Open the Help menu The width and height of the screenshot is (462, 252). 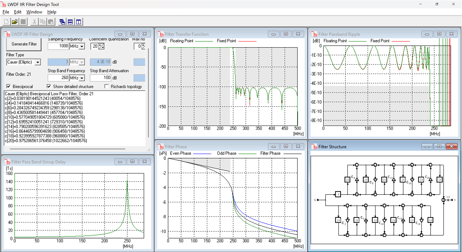coord(52,12)
